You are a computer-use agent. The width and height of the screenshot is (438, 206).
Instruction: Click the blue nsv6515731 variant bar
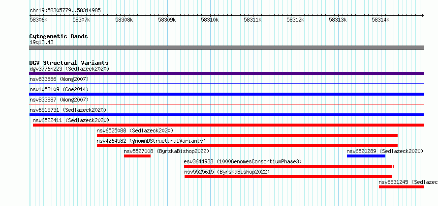tap(226, 115)
